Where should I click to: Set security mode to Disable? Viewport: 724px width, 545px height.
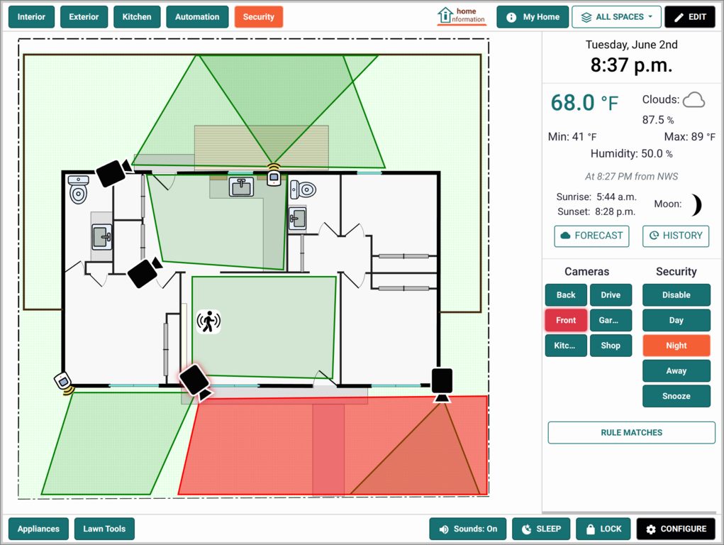pos(676,295)
